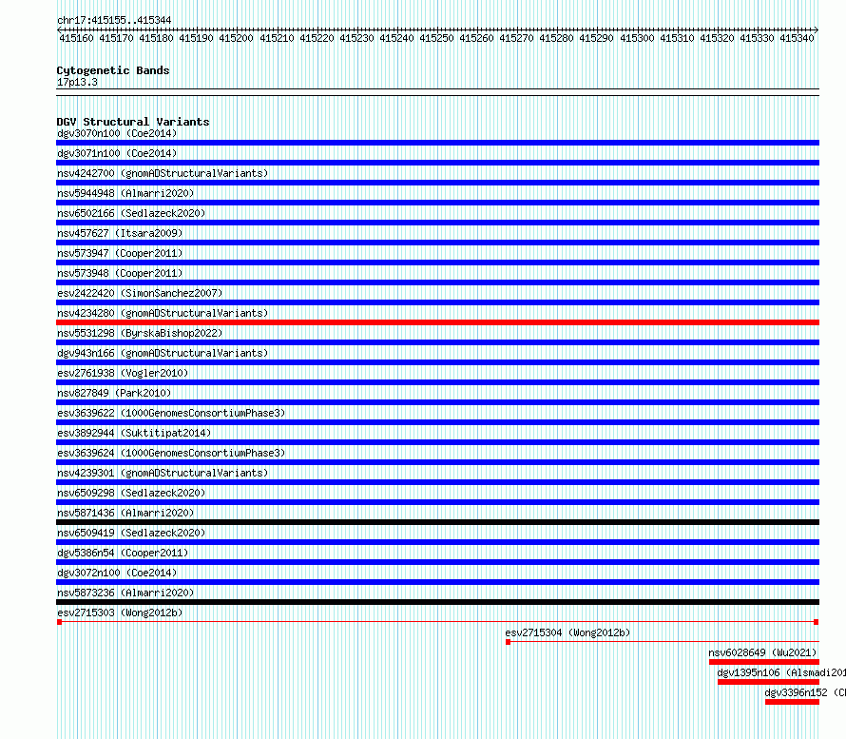Click dgv5386n54 (Cooper2011) label
Screen dimensions: 846x739
(x=123, y=553)
